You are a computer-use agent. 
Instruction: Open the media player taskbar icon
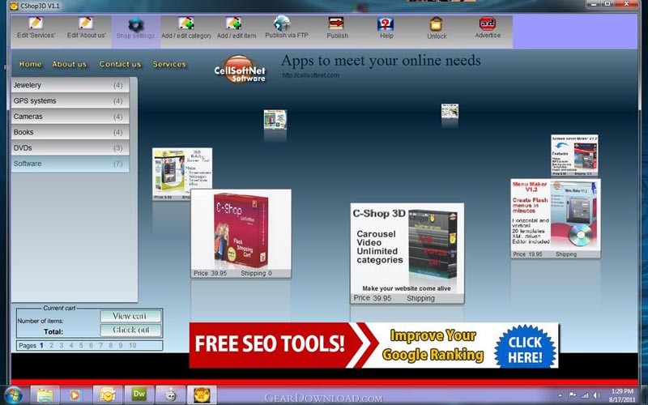click(75, 394)
